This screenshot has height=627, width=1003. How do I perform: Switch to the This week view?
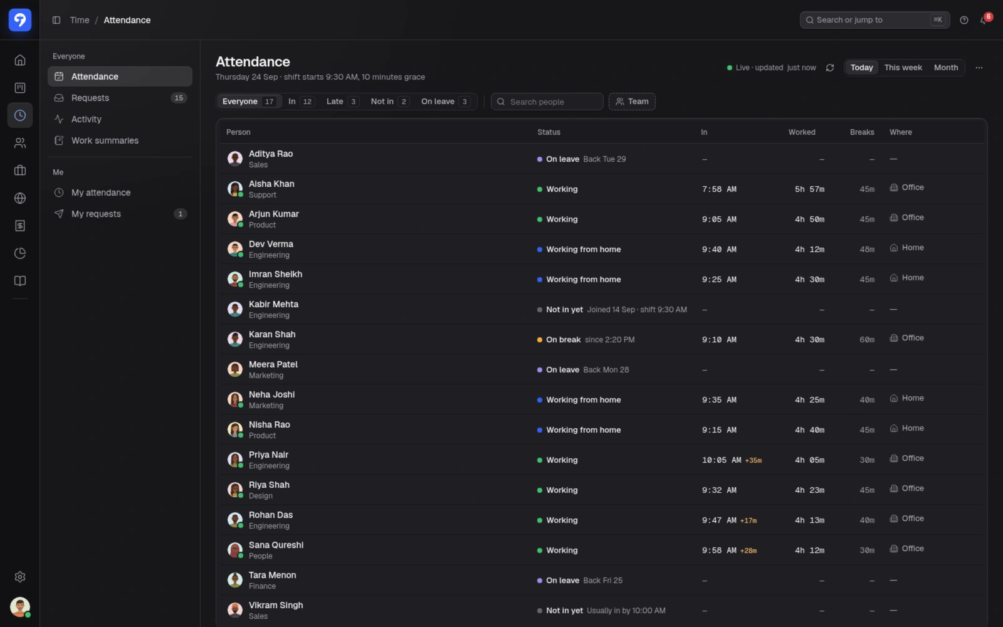[x=903, y=68]
